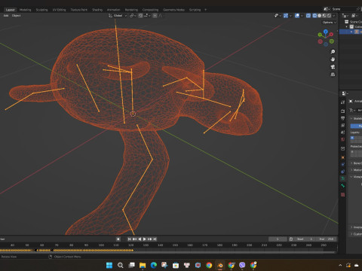The width and height of the screenshot is (362, 271).
Task: Select wireframe viewport shading
Action: pyautogui.click(x=314, y=16)
